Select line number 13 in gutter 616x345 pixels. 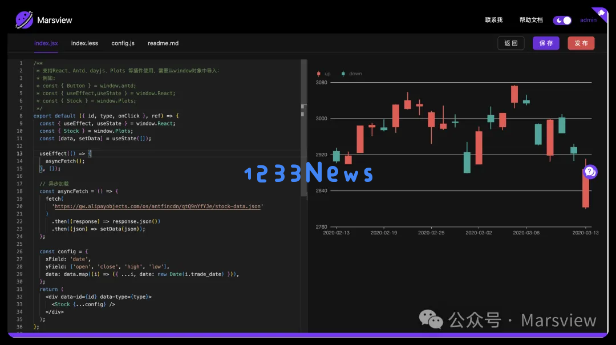click(x=19, y=153)
